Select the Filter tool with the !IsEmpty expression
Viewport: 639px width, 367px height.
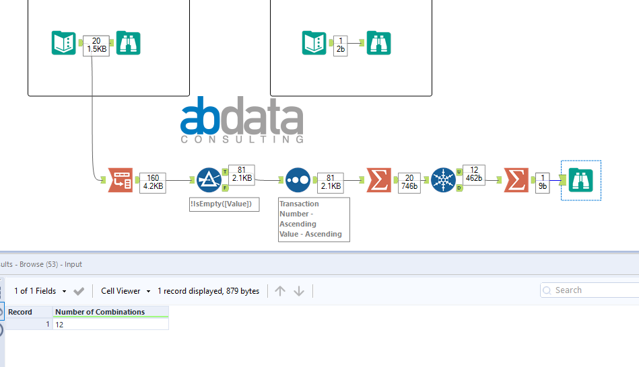(209, 180)
